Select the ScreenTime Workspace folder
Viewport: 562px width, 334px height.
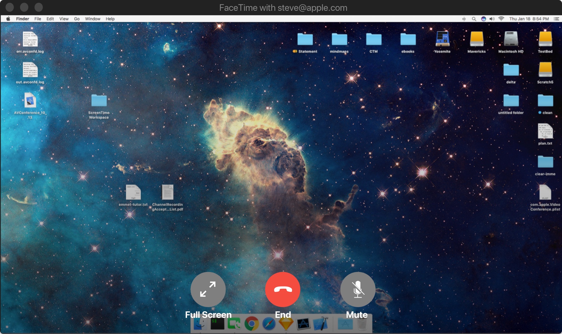pyautogui.click(x=99, y=106)
